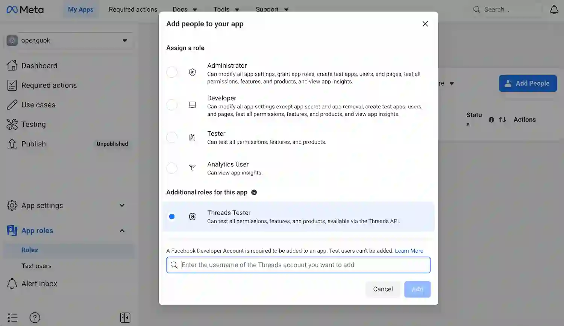Click the Threads Tester role label
The width and height of the screenshot is (564, 326).
229,213
